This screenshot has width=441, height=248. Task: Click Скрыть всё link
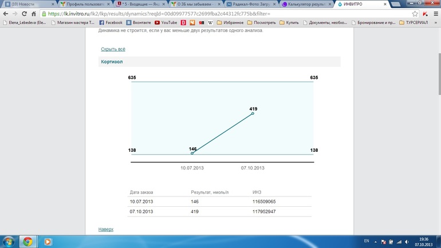(113, 49)
